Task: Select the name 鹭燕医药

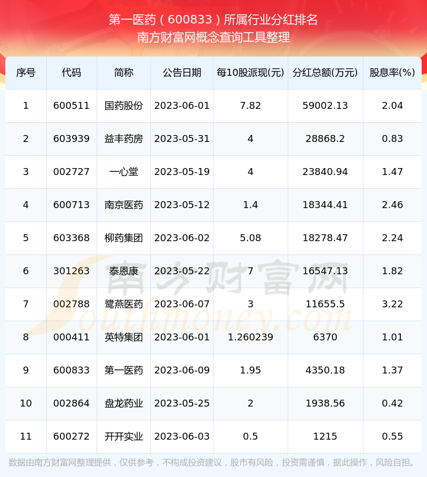Action: pos(124,304)
